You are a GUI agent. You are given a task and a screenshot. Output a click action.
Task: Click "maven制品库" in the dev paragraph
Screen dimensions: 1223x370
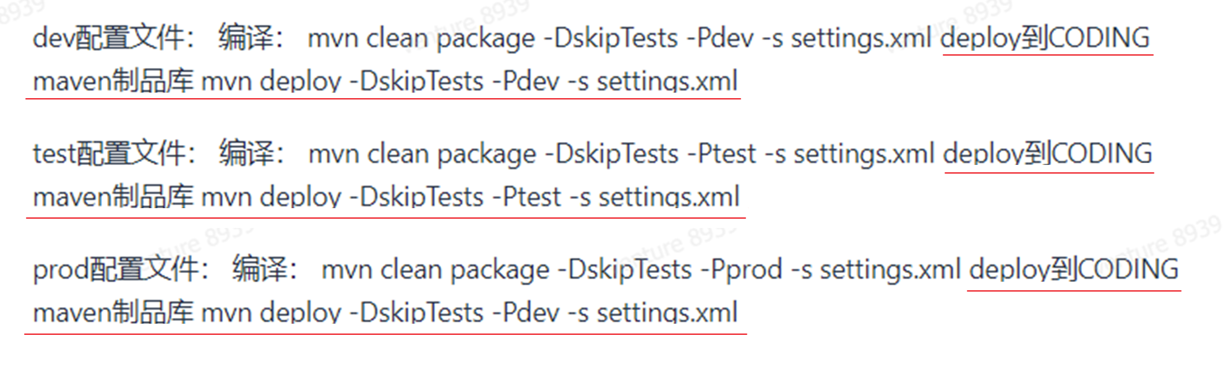coord(113,81)
